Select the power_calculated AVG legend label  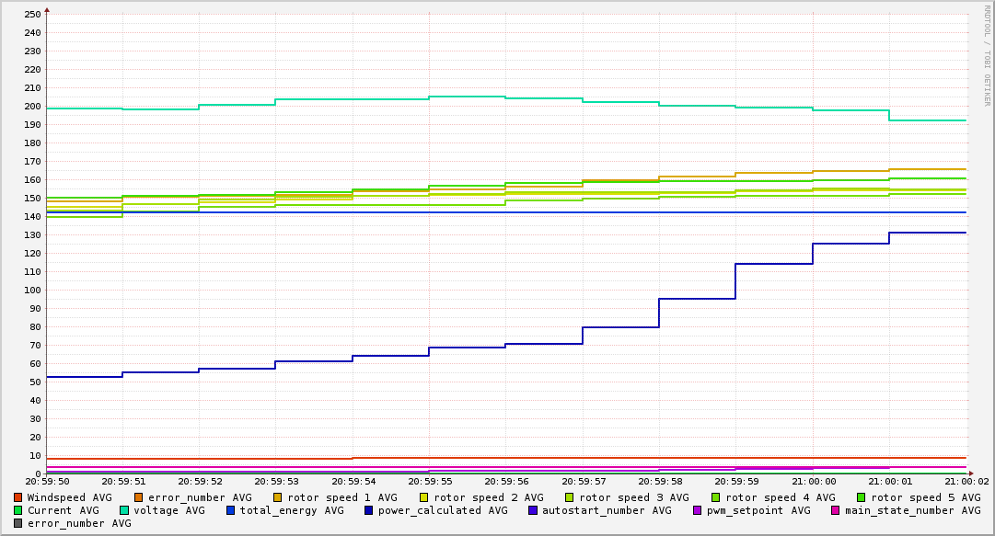pos(443,510)
